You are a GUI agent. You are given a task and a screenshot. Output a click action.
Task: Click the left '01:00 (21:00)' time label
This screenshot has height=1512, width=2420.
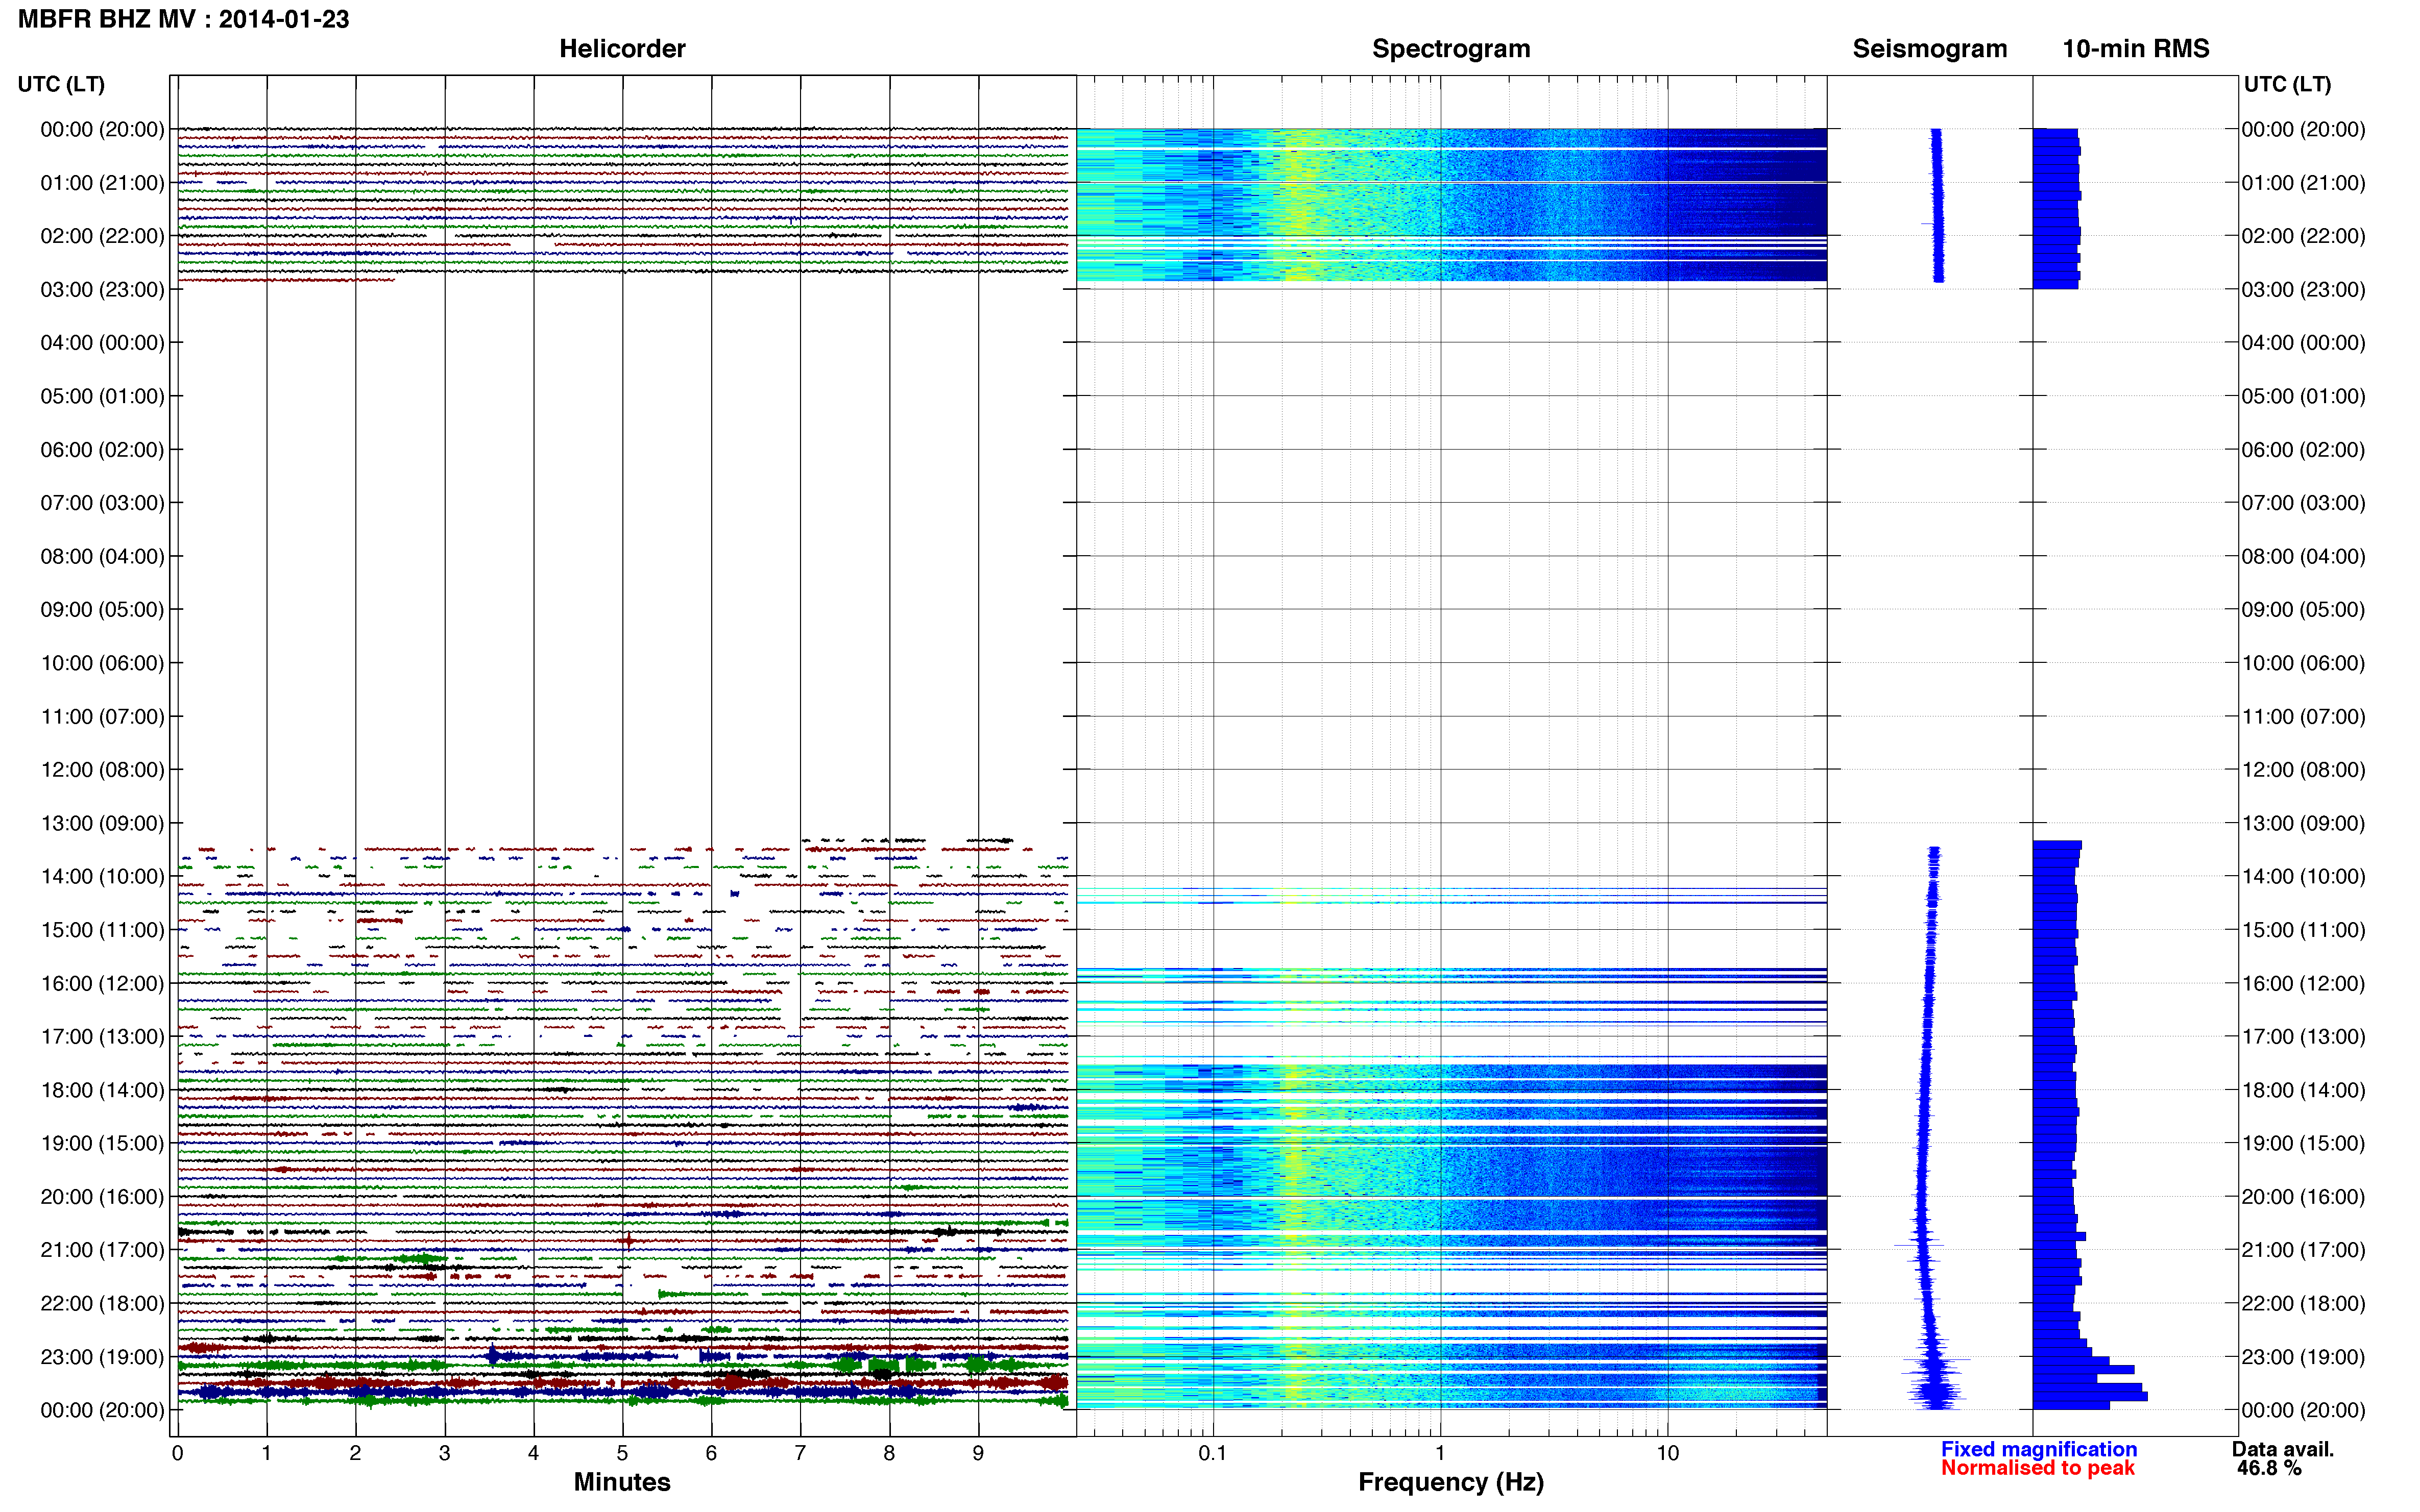pyautogui.click(x=102, y=183)
